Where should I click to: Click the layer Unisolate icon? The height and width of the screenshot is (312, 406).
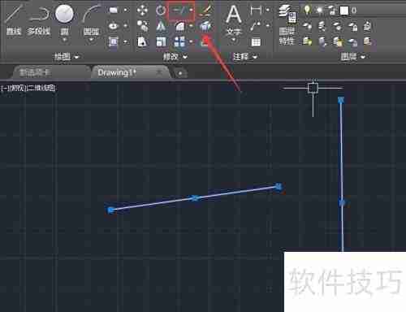tap(322, 41)
